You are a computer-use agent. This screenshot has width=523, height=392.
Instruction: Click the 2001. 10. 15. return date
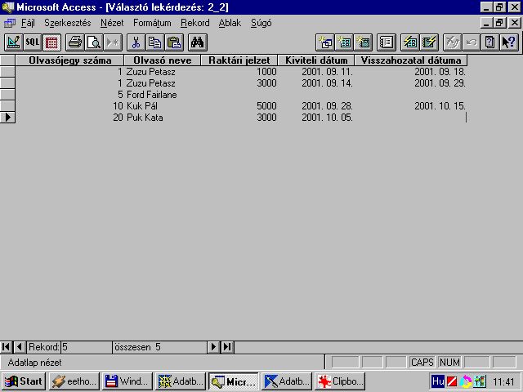pos(411,106)
